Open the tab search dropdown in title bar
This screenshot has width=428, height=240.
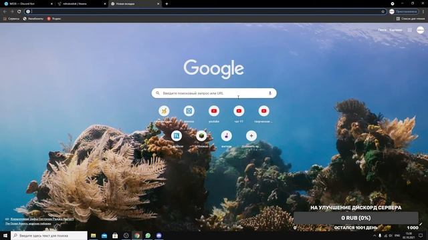[x=393, y=3]
